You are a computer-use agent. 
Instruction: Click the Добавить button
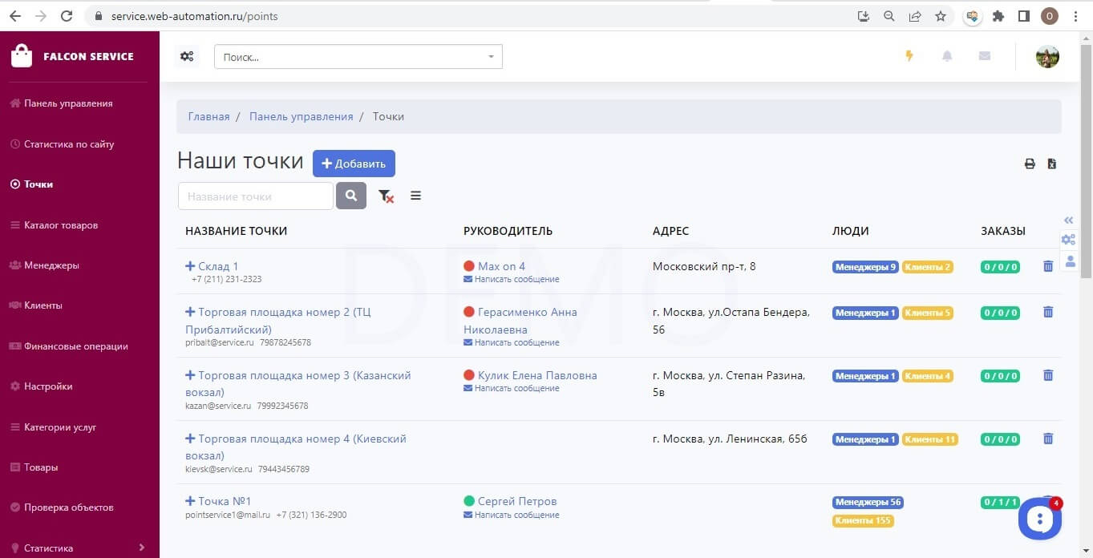pos(354,164)
